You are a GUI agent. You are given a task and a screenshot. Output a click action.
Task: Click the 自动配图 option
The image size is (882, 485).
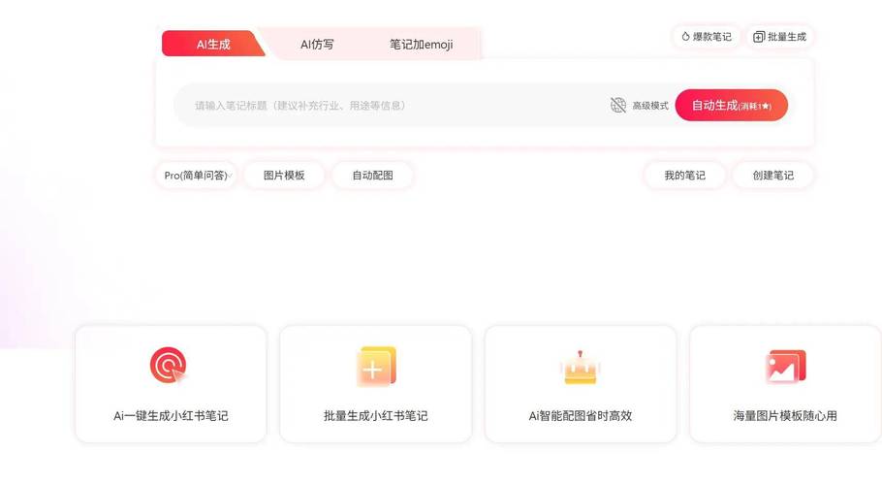[x=372, y=176]
